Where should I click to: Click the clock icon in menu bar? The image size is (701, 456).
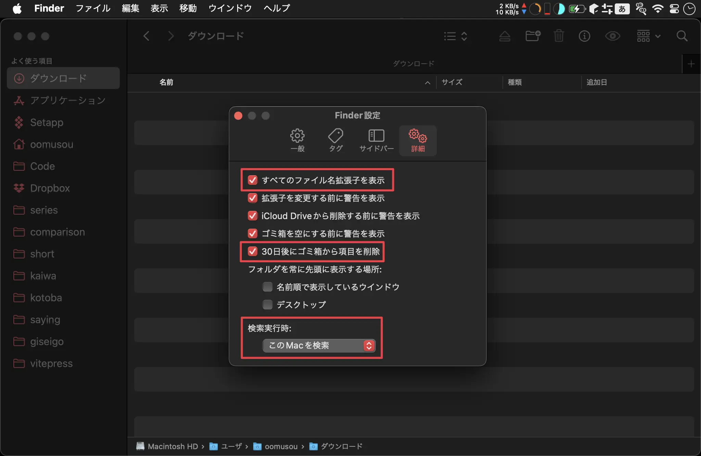click(x=689, y=9)
